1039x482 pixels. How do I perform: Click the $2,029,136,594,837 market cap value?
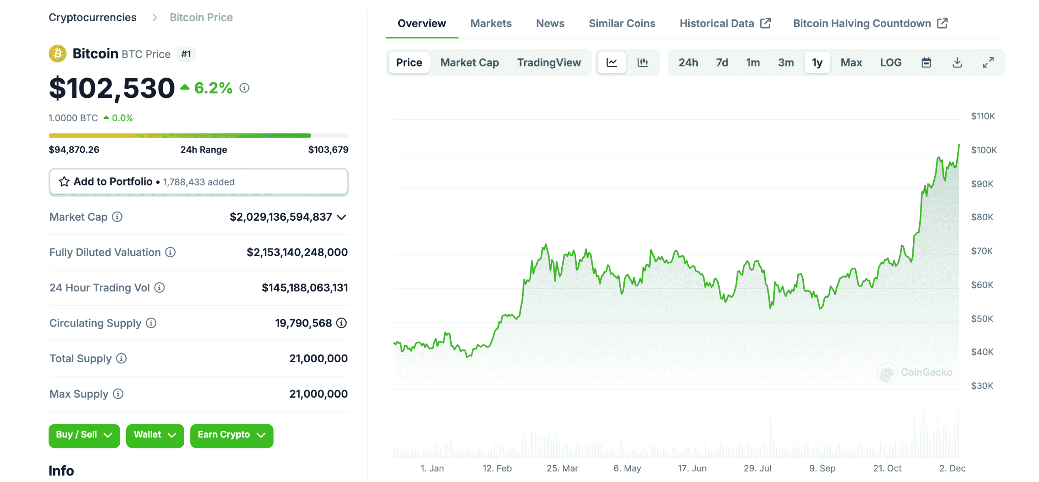pyautogui.click(x=281, y=217)
